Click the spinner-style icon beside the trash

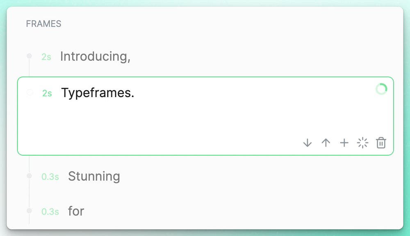pyautogui.click(x=363, y=143)
